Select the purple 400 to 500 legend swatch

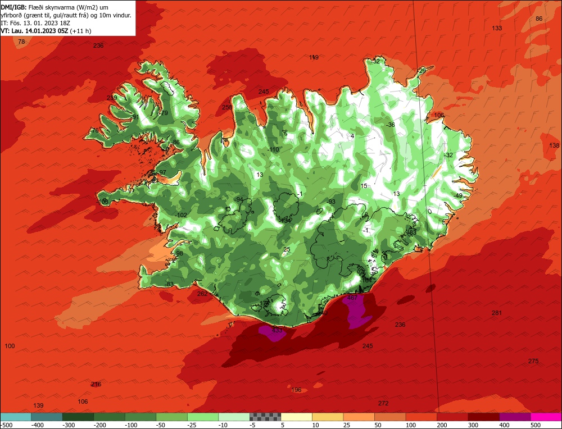coord(515,417)
